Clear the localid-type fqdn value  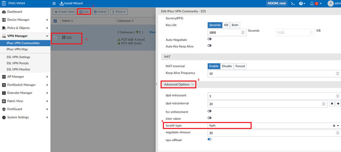[334, 125]
